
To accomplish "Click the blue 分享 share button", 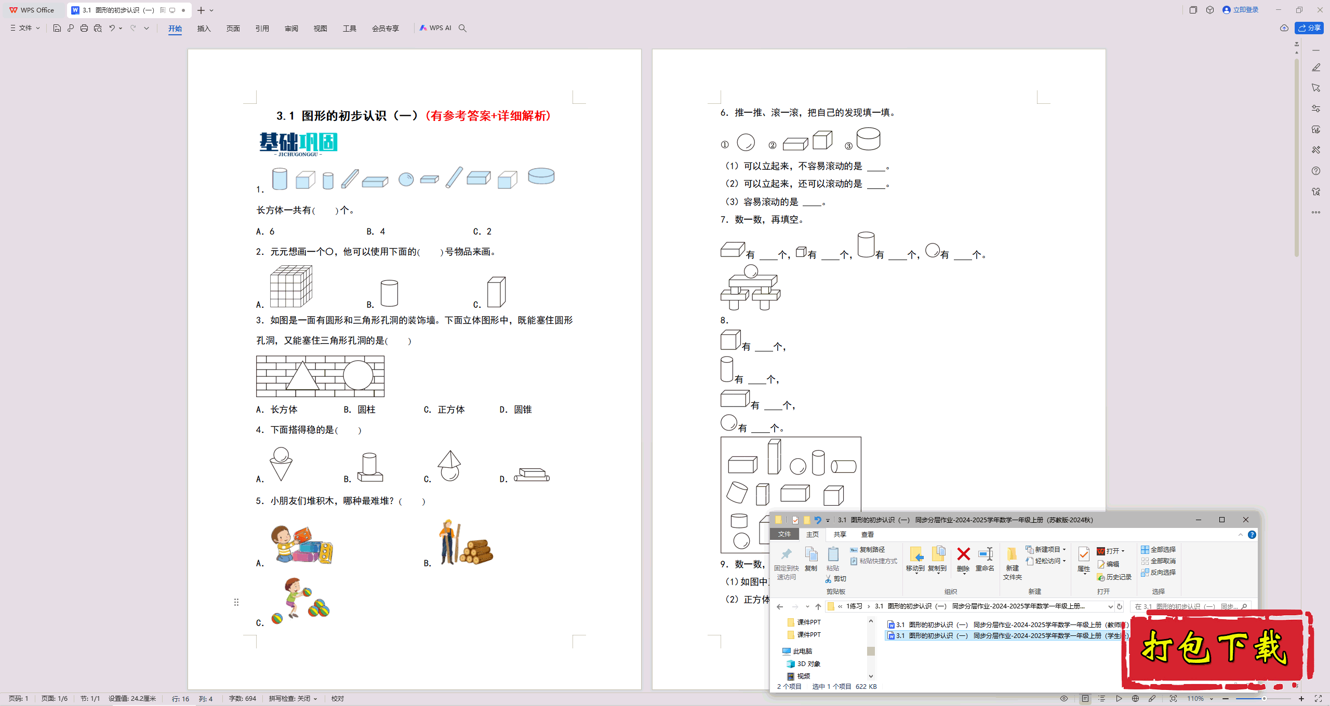I will [1309, 28].
